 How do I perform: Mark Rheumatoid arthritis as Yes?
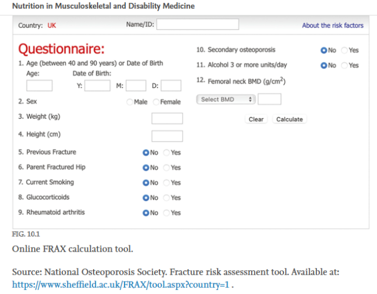(166, 213)
